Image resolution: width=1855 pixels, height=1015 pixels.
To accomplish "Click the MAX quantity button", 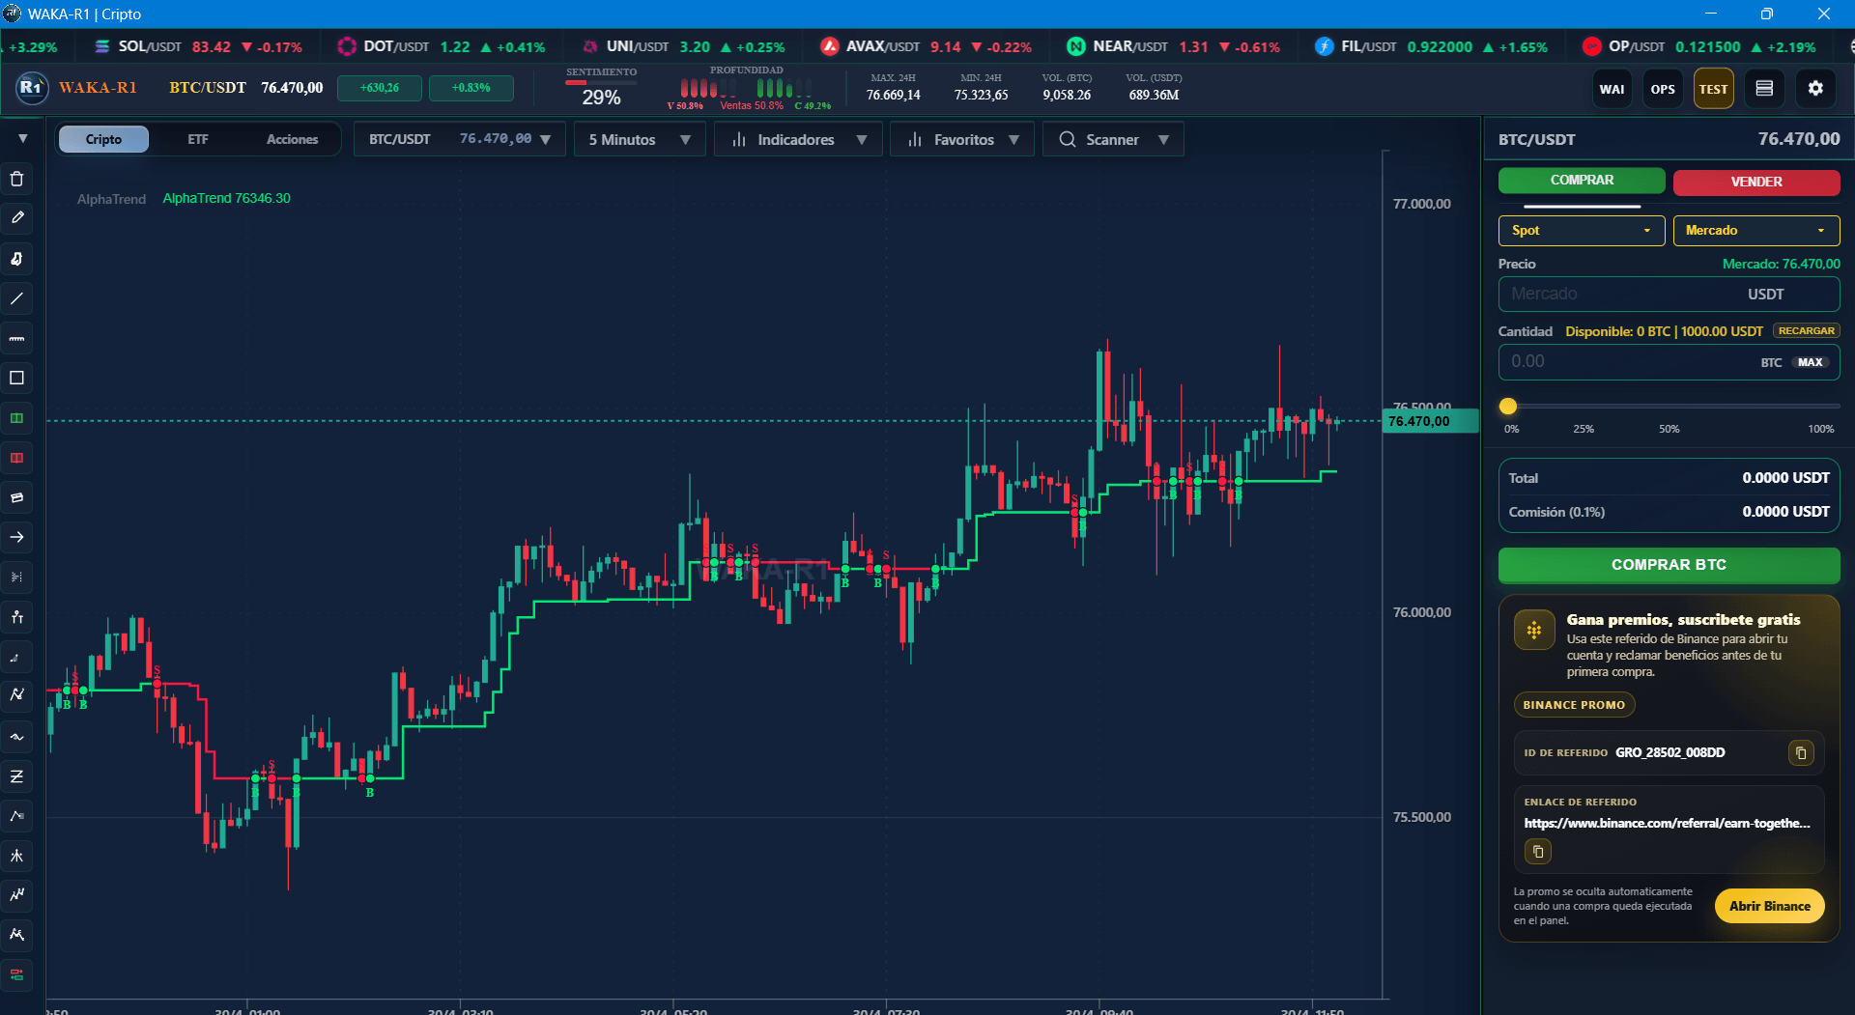I will coord(1811,362).
